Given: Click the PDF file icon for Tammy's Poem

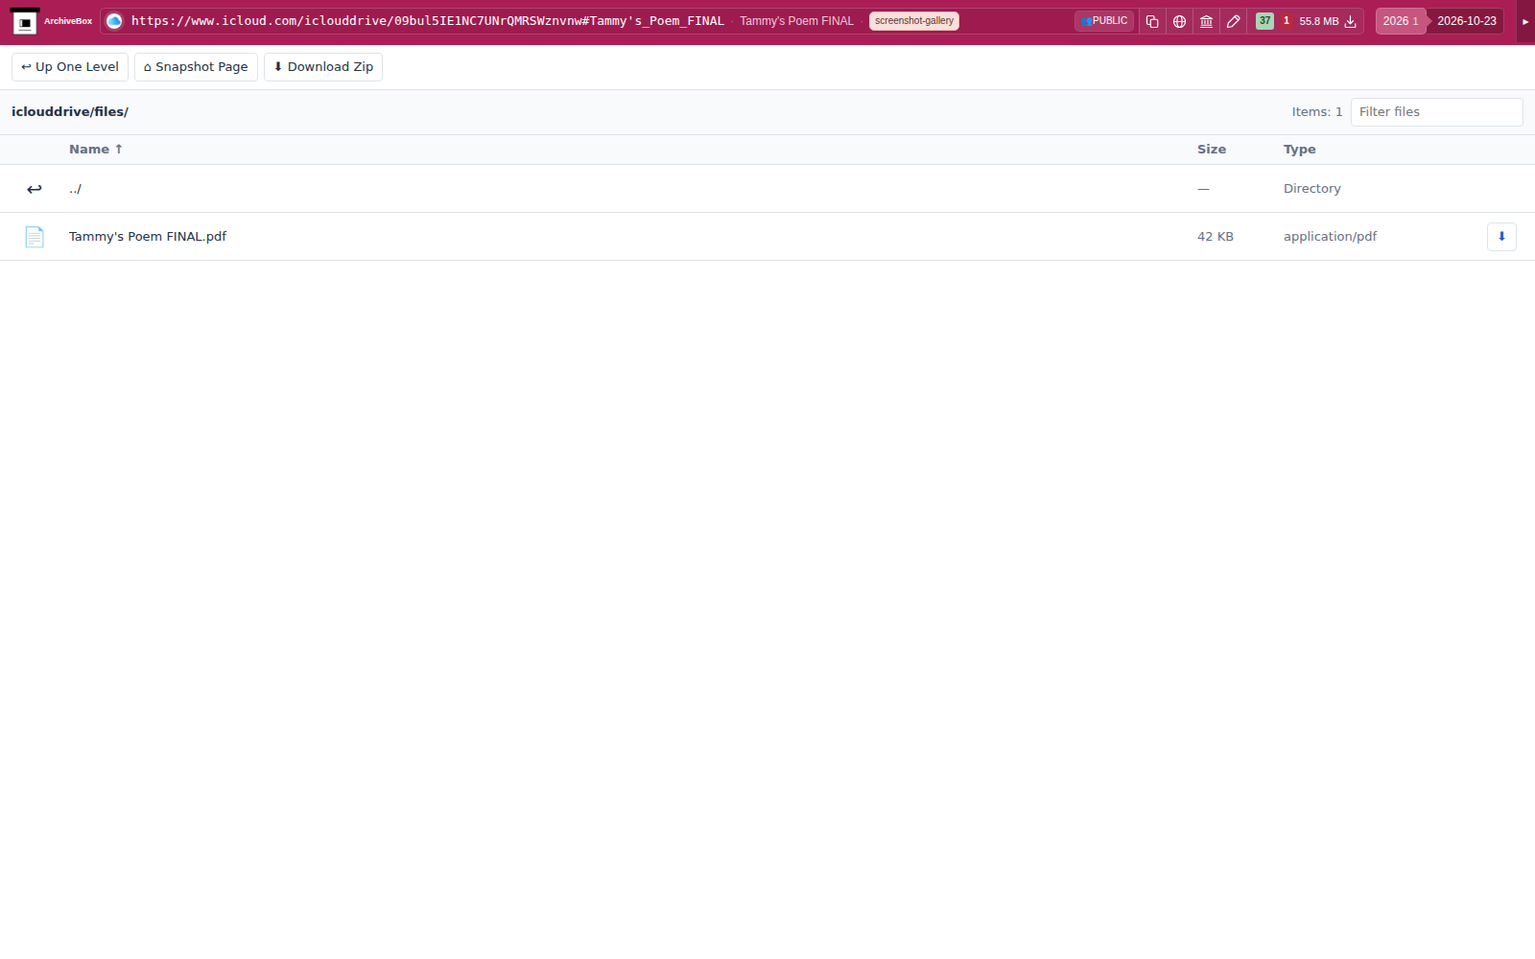Looking at the screenshot, I should click(x=35, y=237).
